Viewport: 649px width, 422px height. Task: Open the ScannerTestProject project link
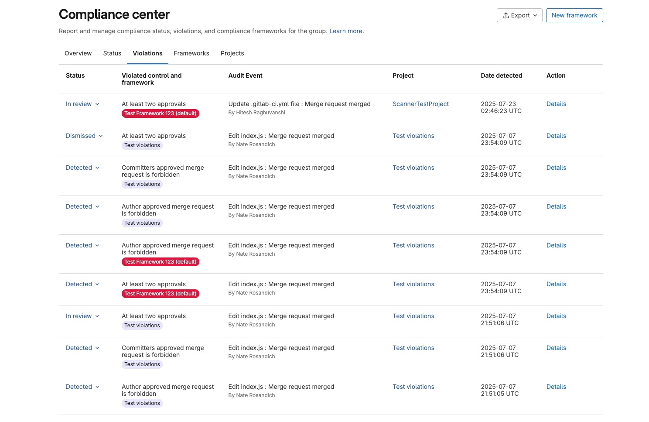point(420,104)
